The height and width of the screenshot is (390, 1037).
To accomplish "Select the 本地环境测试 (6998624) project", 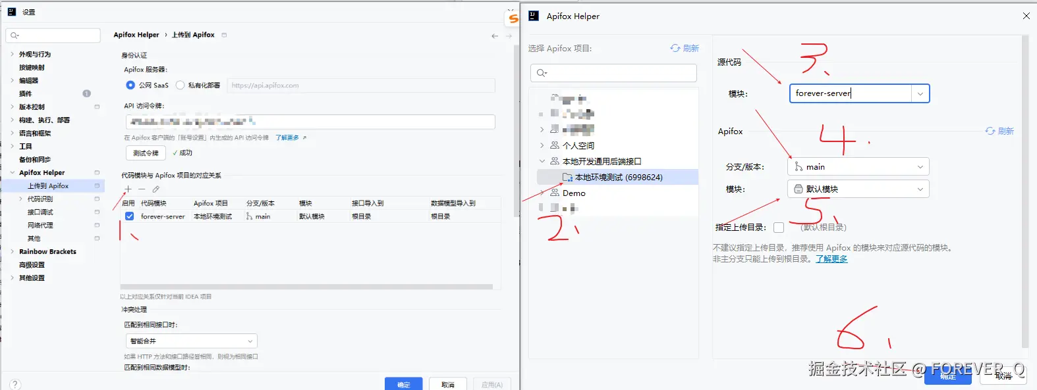I will (617, 177).
